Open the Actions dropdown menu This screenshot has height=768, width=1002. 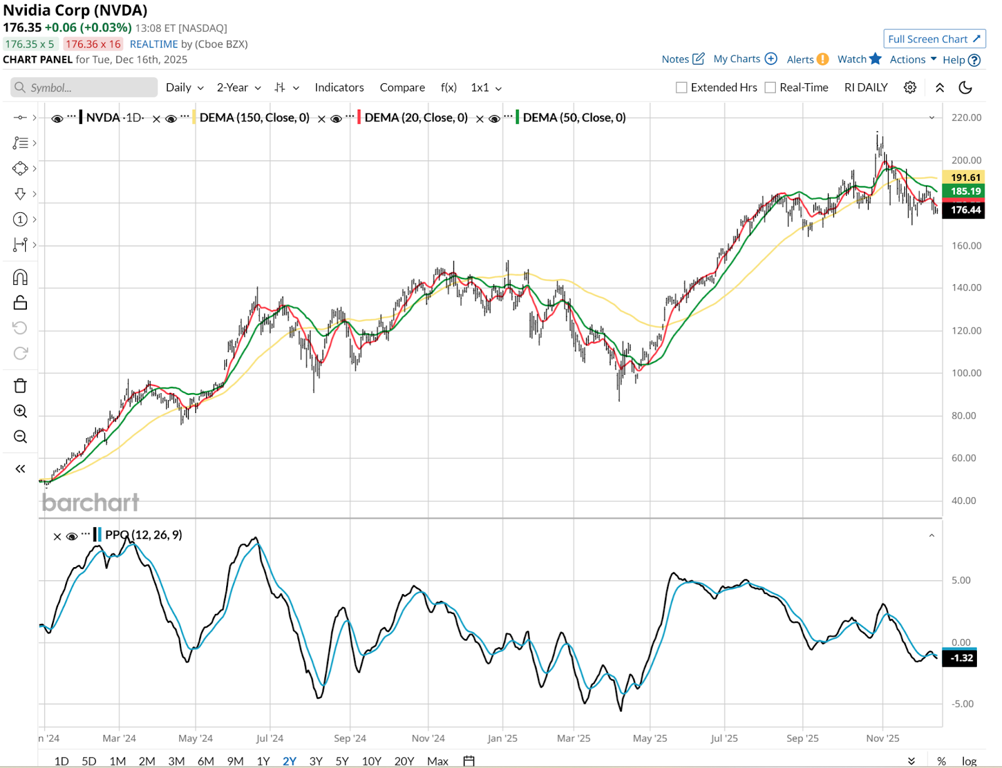click(x=912, y=59)
